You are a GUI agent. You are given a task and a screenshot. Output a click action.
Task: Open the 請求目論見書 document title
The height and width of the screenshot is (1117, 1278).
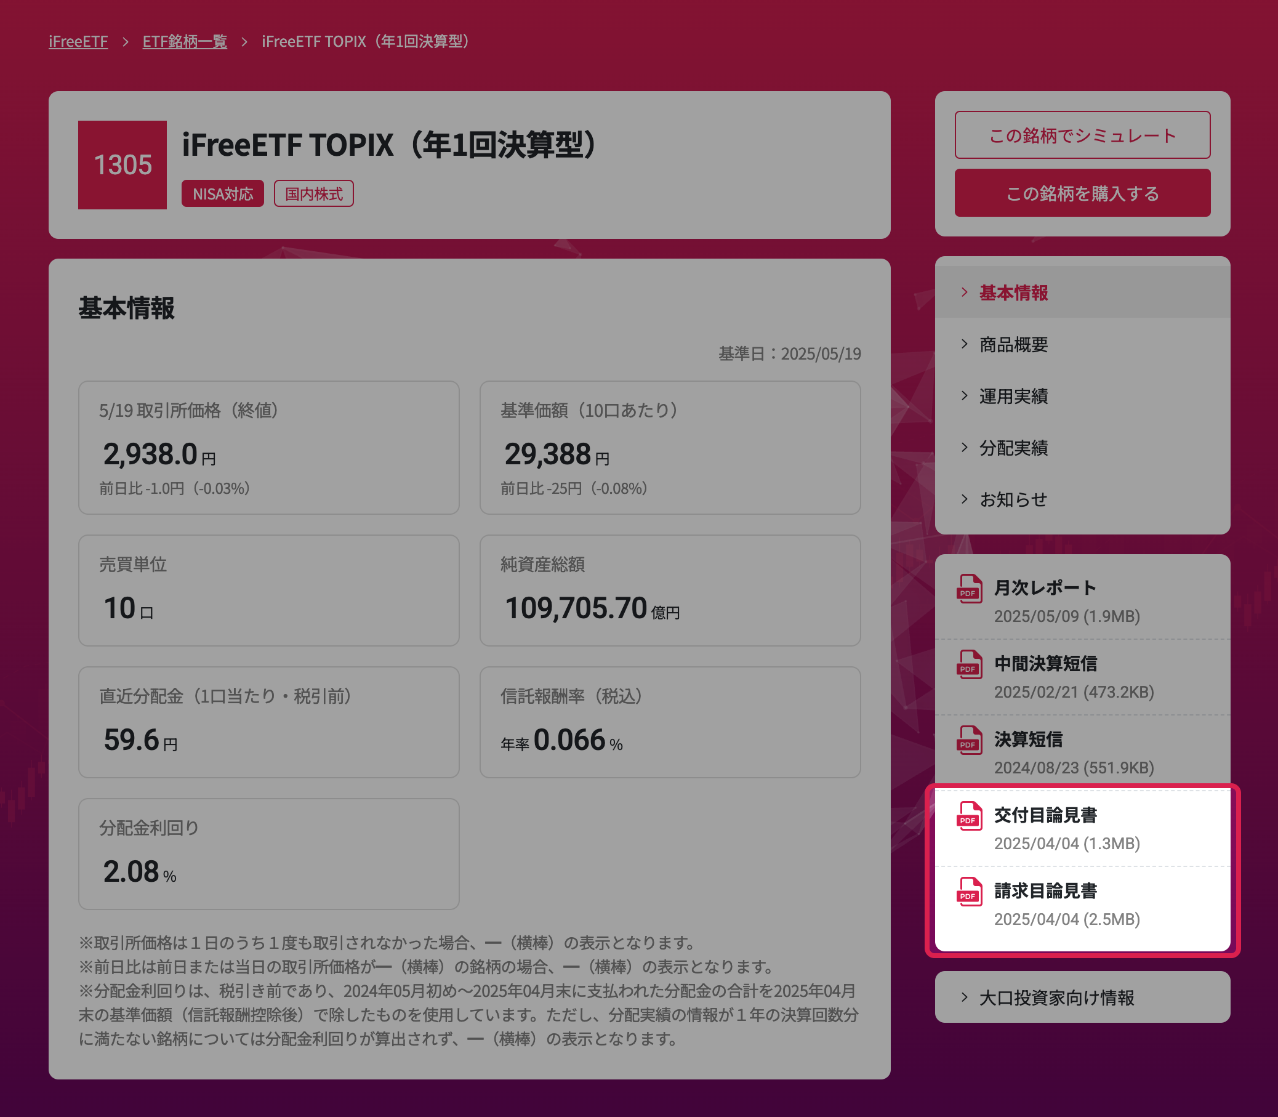tap(1045, 890)
